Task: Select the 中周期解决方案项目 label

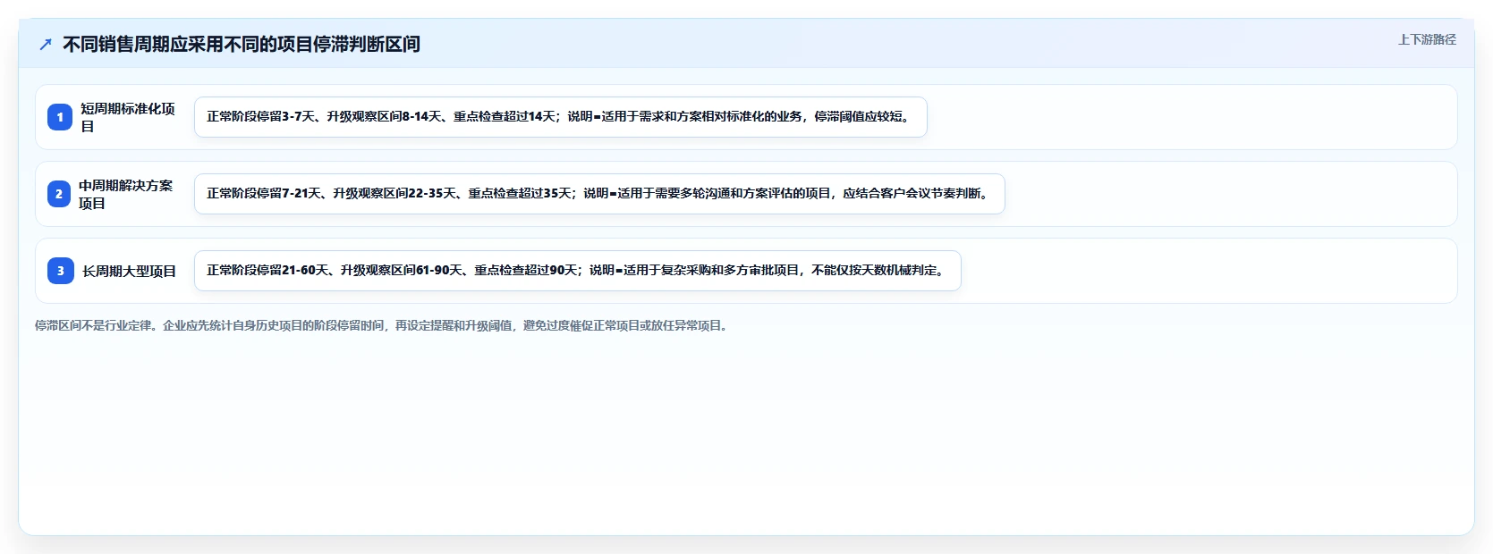Action: [126, 194]
